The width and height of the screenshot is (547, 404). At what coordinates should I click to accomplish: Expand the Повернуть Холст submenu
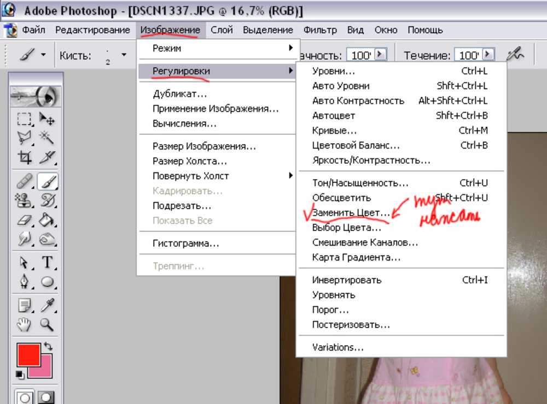216,176
